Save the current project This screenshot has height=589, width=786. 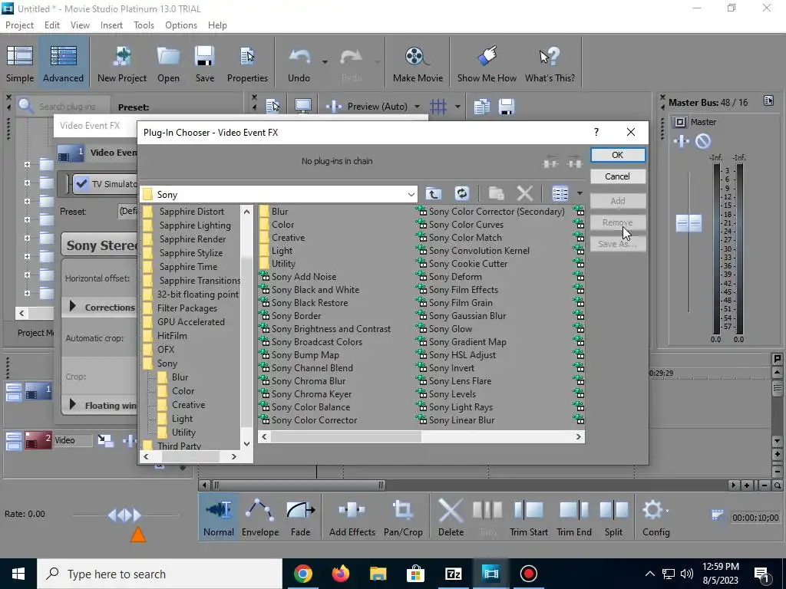click(x=204, y=64)
